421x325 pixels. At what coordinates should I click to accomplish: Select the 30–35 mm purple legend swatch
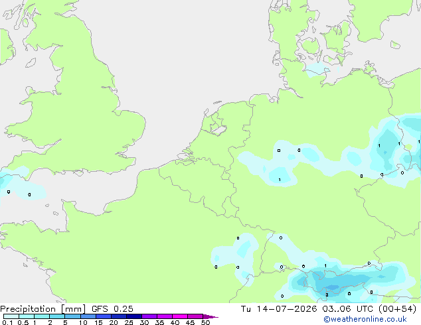149,316
